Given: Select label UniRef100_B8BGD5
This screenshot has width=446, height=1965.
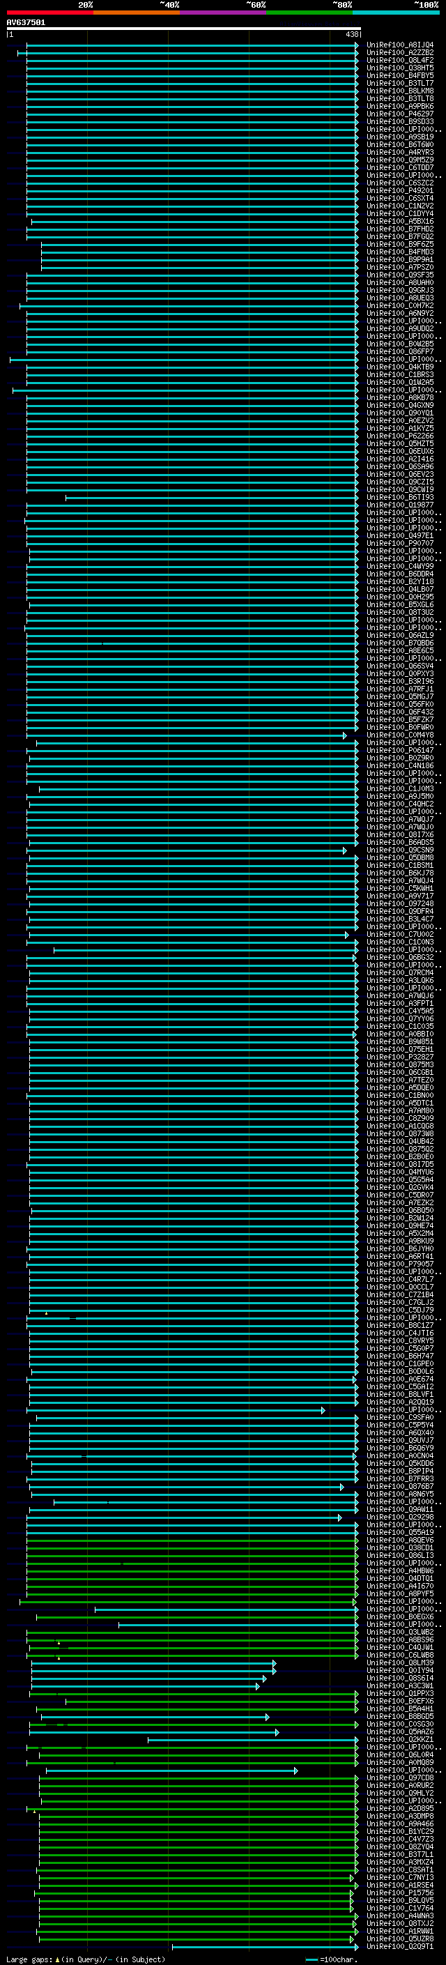Looking at the screenshot, I should pos(399,1716).
